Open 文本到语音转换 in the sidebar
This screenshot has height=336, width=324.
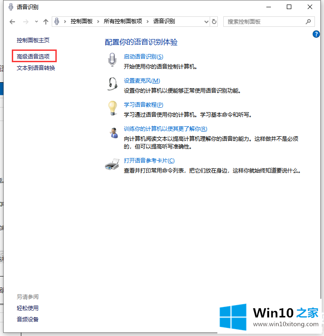coord(36,68)
